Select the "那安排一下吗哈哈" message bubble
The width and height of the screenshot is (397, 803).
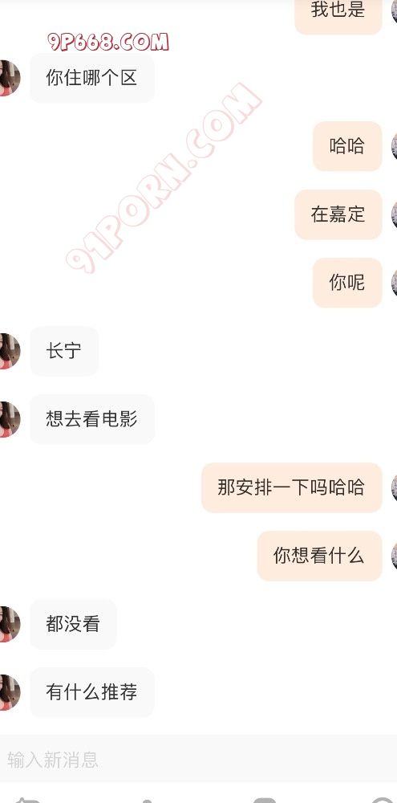pyautogui.click(x=292, y=487)
